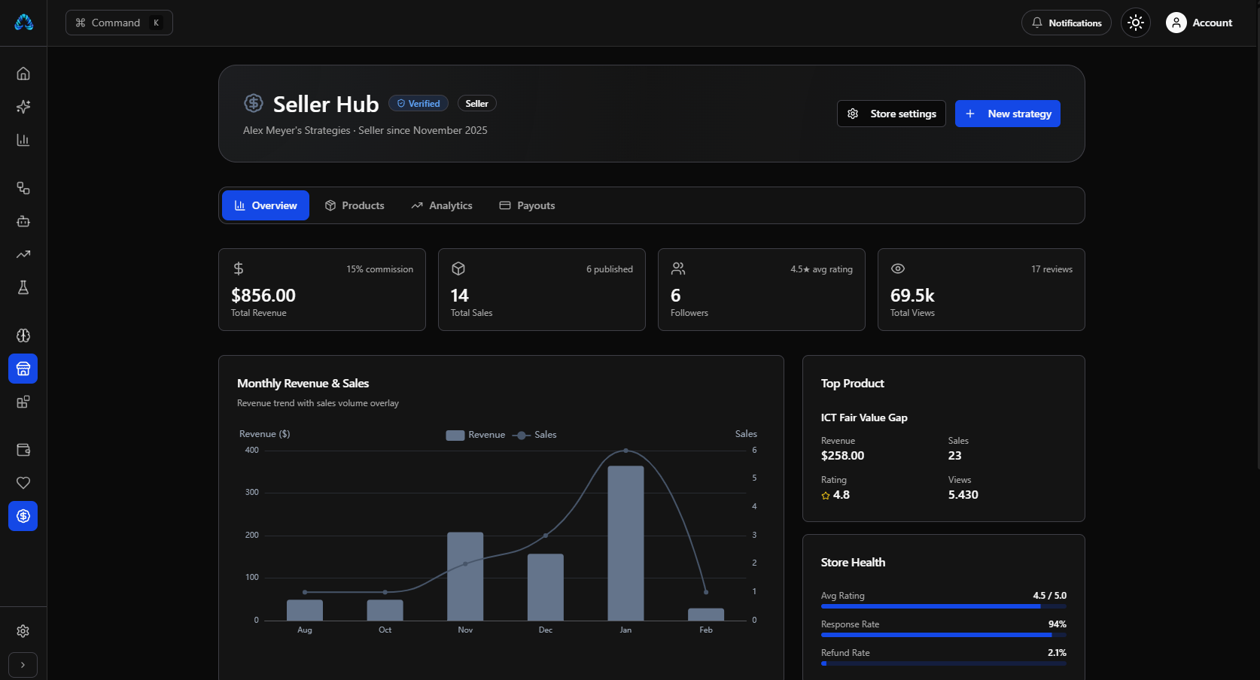Click the dollar sign icon on Total Revenue card
Screen dimensions: 1260x680
[x=239, y=269]
